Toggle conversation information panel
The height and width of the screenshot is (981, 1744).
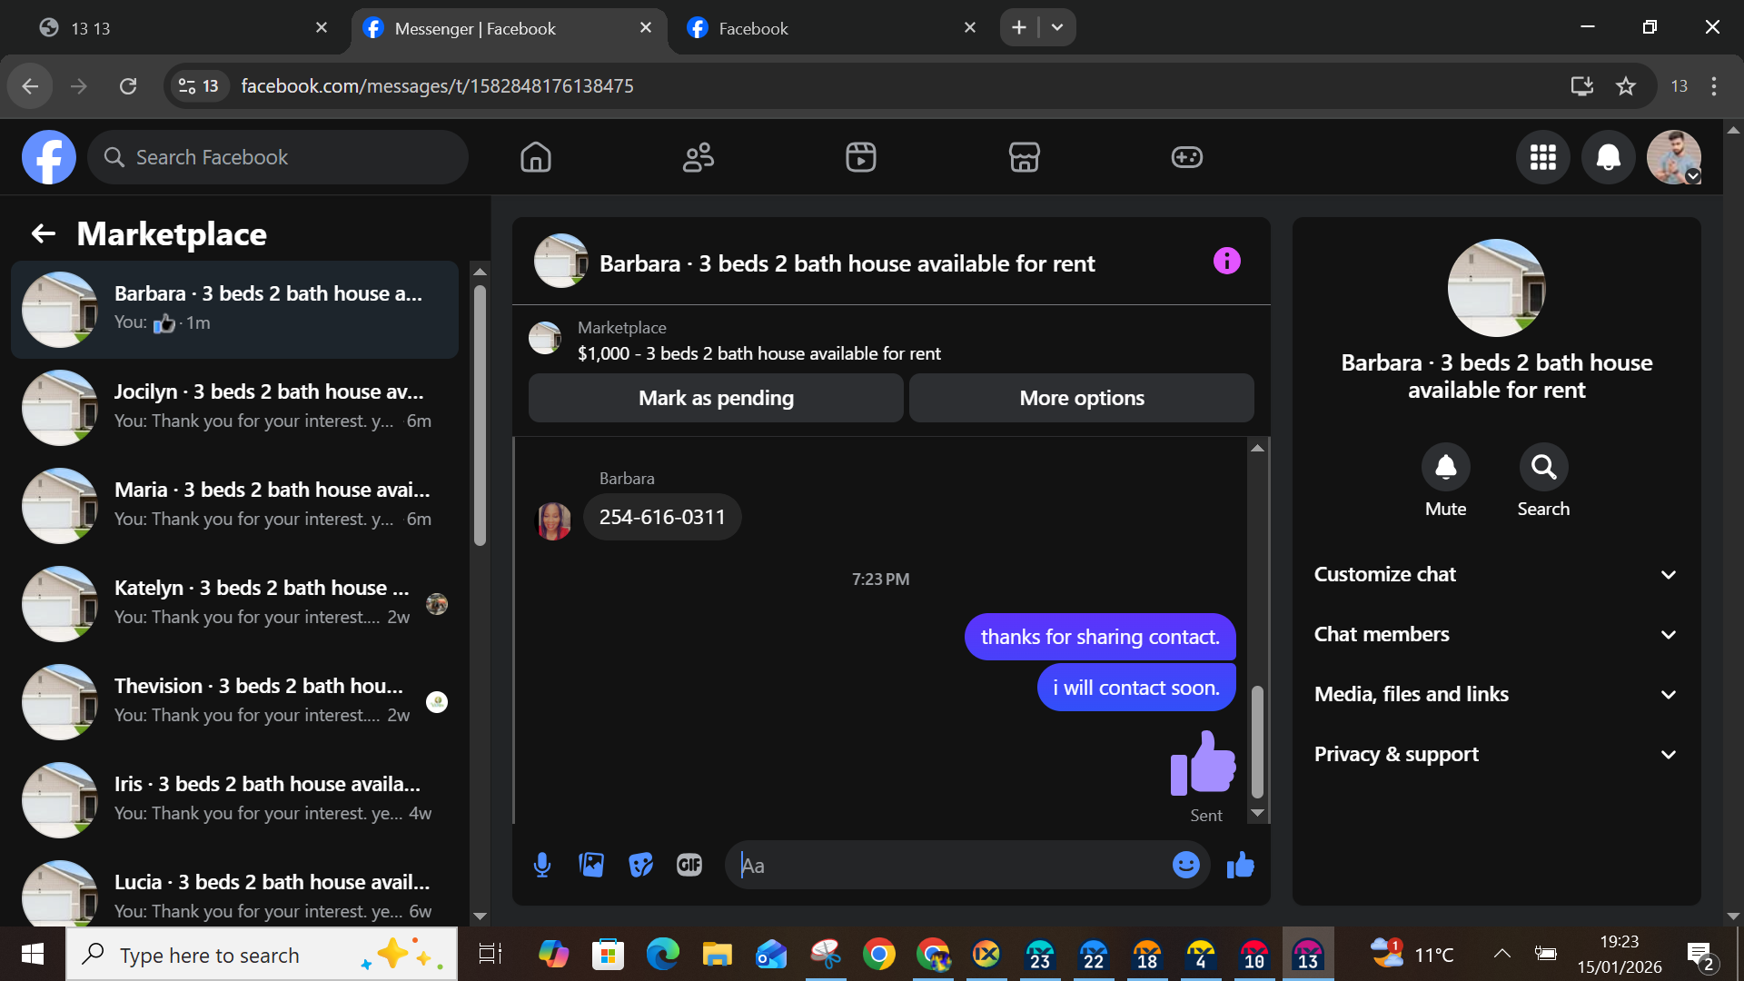tap(1226, 262)
